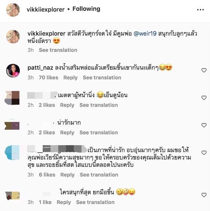This screenshot has height=211, width=210.
Task: Open vikkiiexplorer profile picture in header
Action: click(13, 10)
